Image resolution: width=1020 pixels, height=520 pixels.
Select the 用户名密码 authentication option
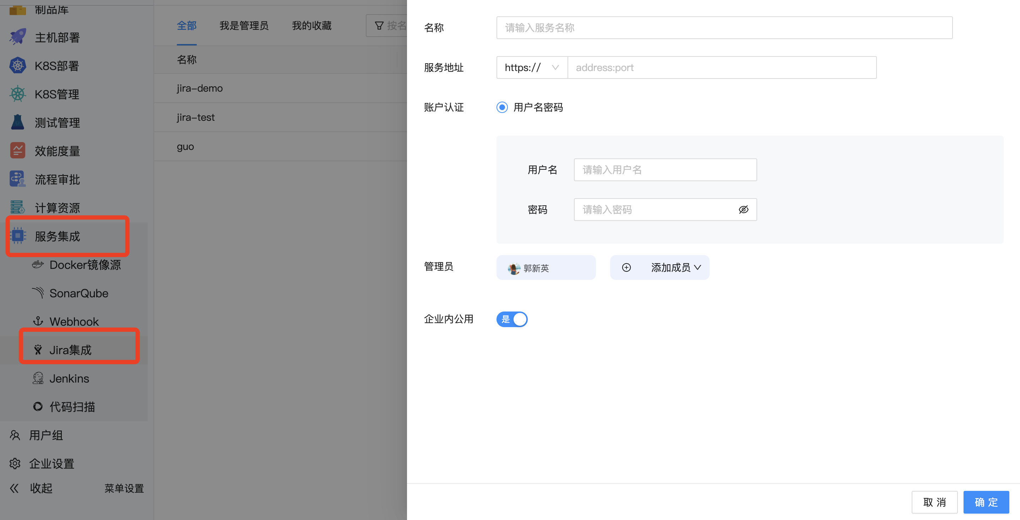(502, 107)
